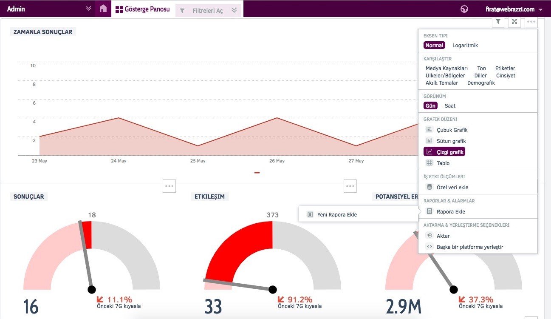Click Özel veri ekle database option
551x319 pixels.
click(452, 187)
